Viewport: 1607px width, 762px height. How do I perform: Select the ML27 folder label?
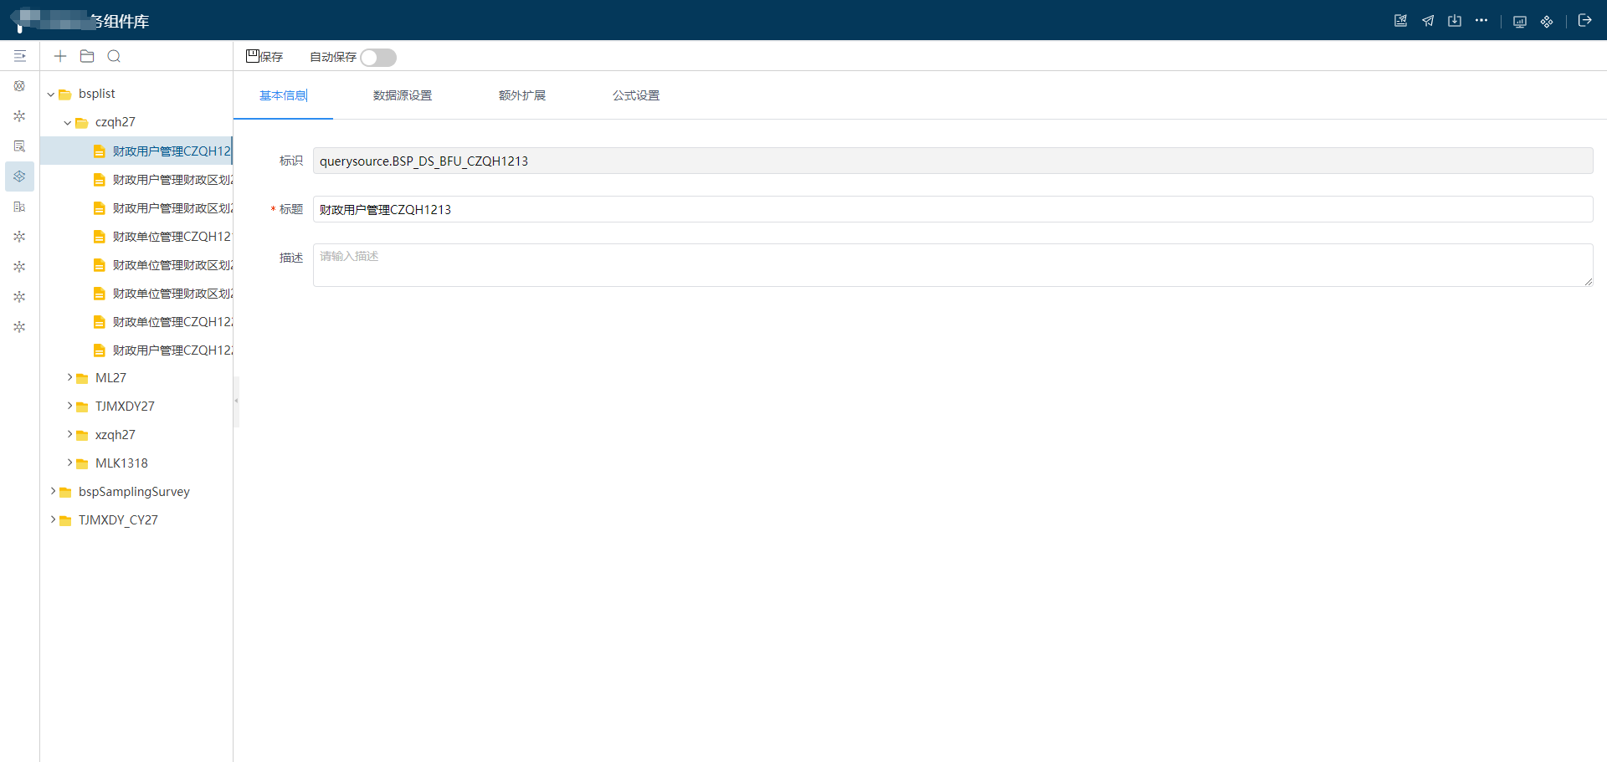point(110,378)
